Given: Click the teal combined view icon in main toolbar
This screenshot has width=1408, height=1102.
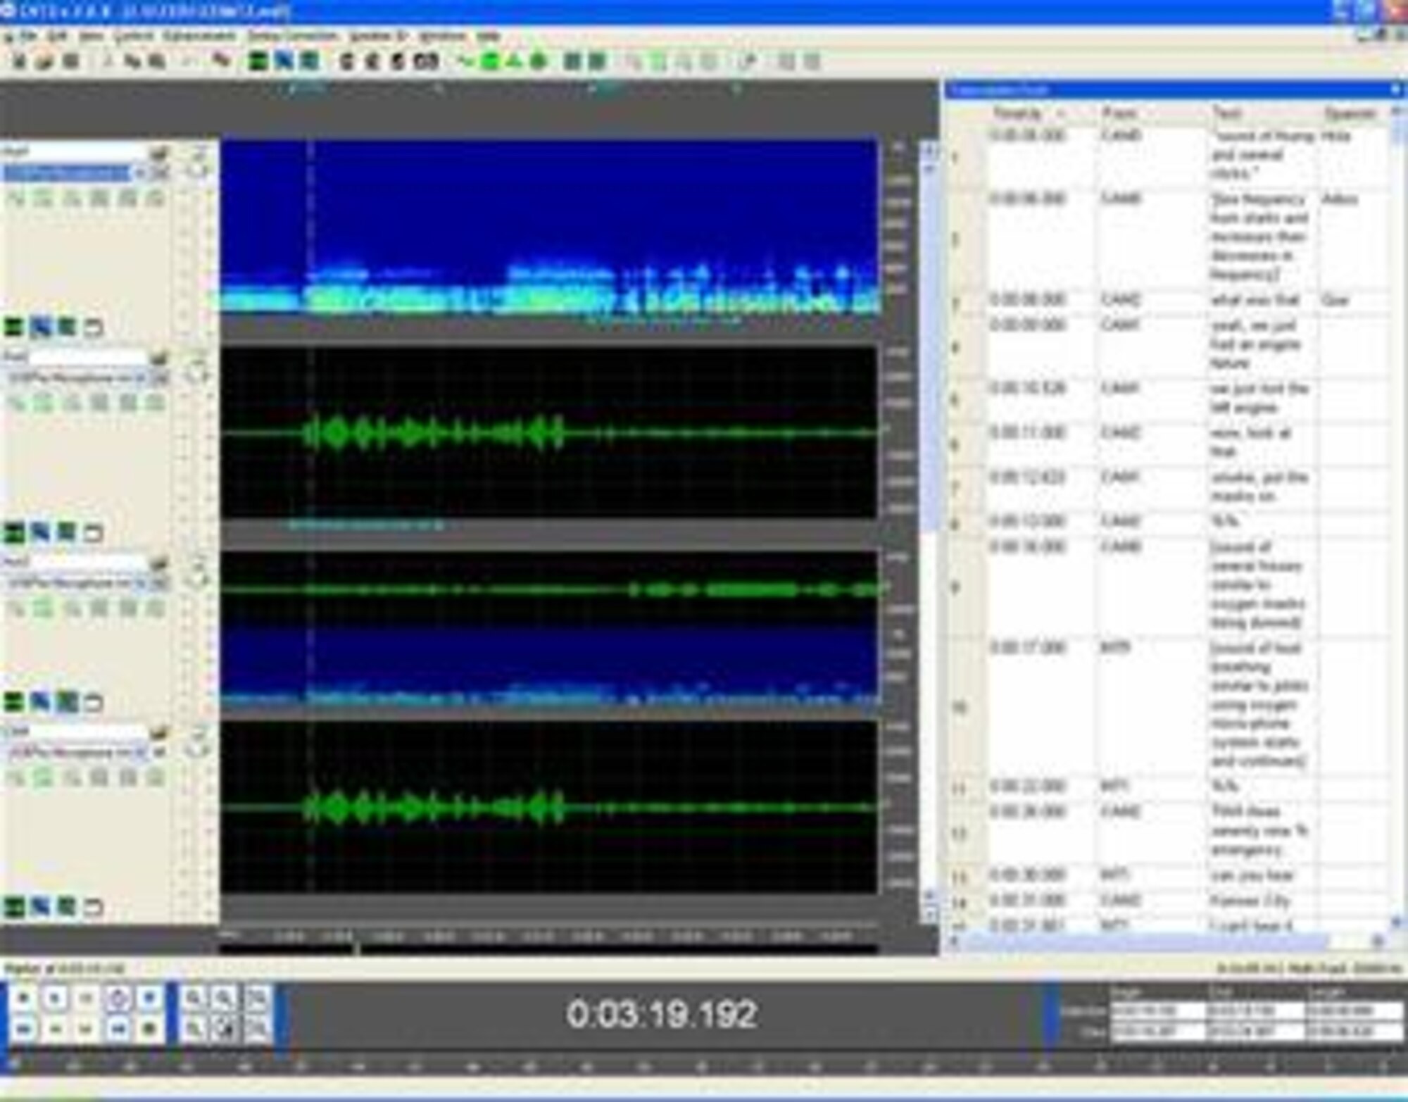Looking at the screenshot, I should (310, 61).
